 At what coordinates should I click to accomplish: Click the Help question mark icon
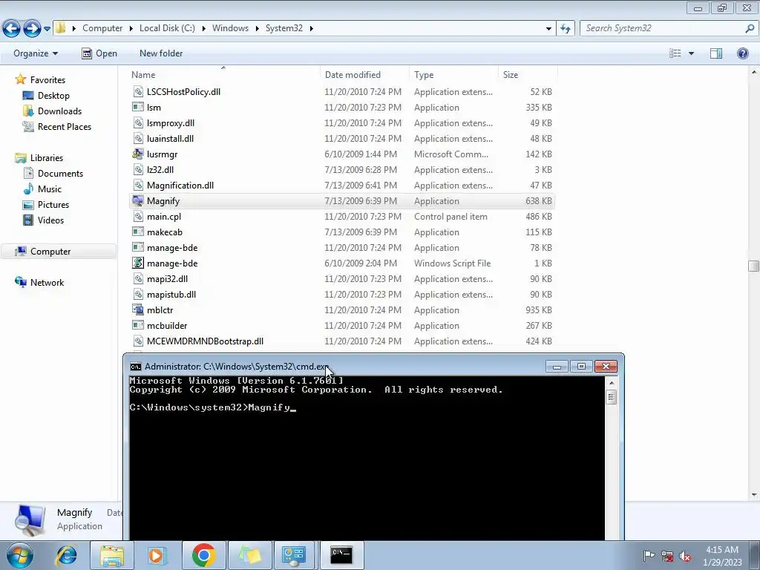pos(742,53)
